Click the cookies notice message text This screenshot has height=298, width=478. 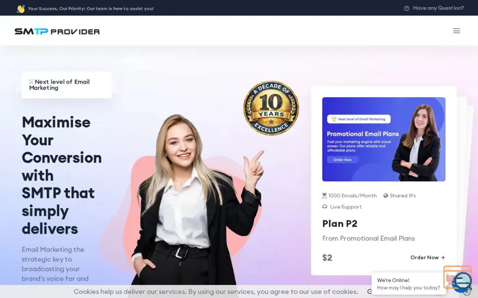[216, 291]
